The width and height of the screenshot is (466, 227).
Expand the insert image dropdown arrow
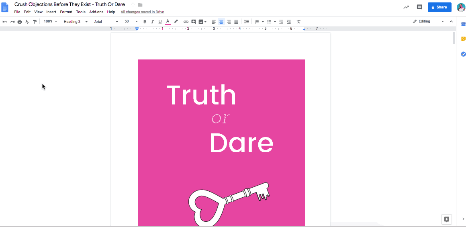coord(205,22)
